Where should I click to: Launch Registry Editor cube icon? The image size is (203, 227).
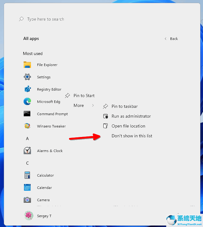pyautogui.click(x=28, y=89)
